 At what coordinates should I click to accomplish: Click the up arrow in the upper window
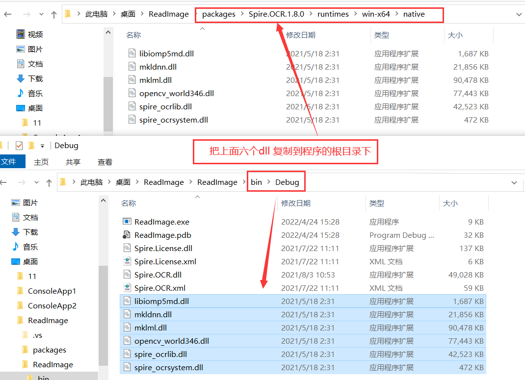(53, 15)
